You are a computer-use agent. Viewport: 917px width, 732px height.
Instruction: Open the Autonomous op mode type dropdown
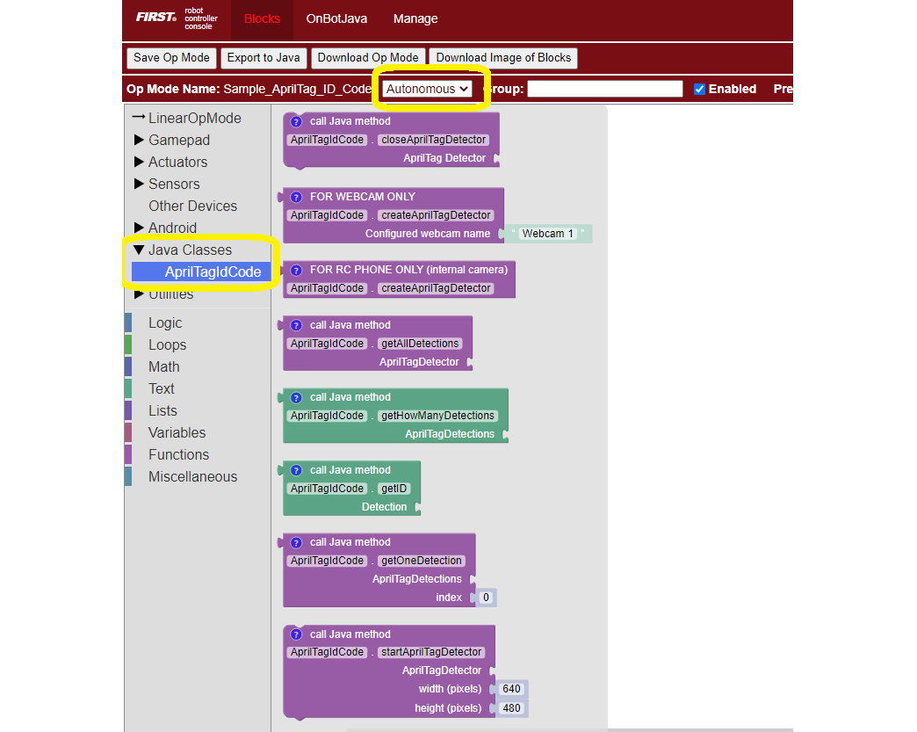[x=427, y=89]
